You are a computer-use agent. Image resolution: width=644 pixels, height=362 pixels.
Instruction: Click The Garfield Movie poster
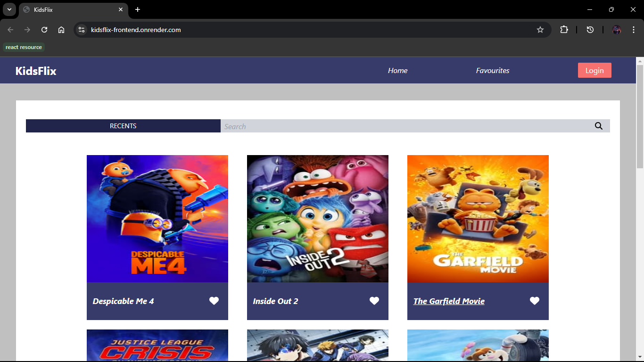[x=478, y=219]
